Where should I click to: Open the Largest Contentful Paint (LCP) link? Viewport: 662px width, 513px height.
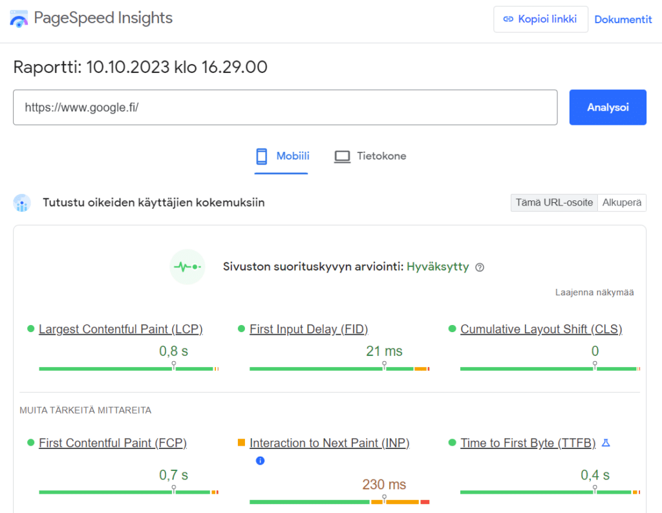tap(121, 329)
